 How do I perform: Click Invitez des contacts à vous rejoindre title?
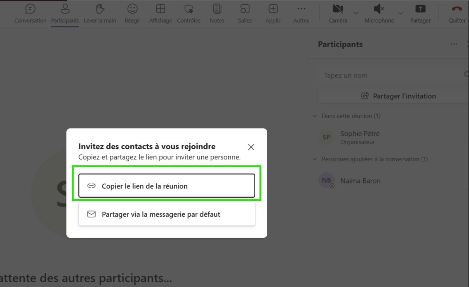tap(147, 146)
